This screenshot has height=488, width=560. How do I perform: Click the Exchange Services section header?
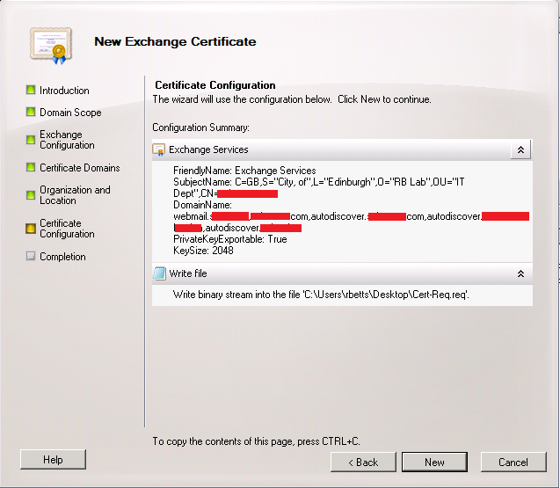(x=342, y=149)
